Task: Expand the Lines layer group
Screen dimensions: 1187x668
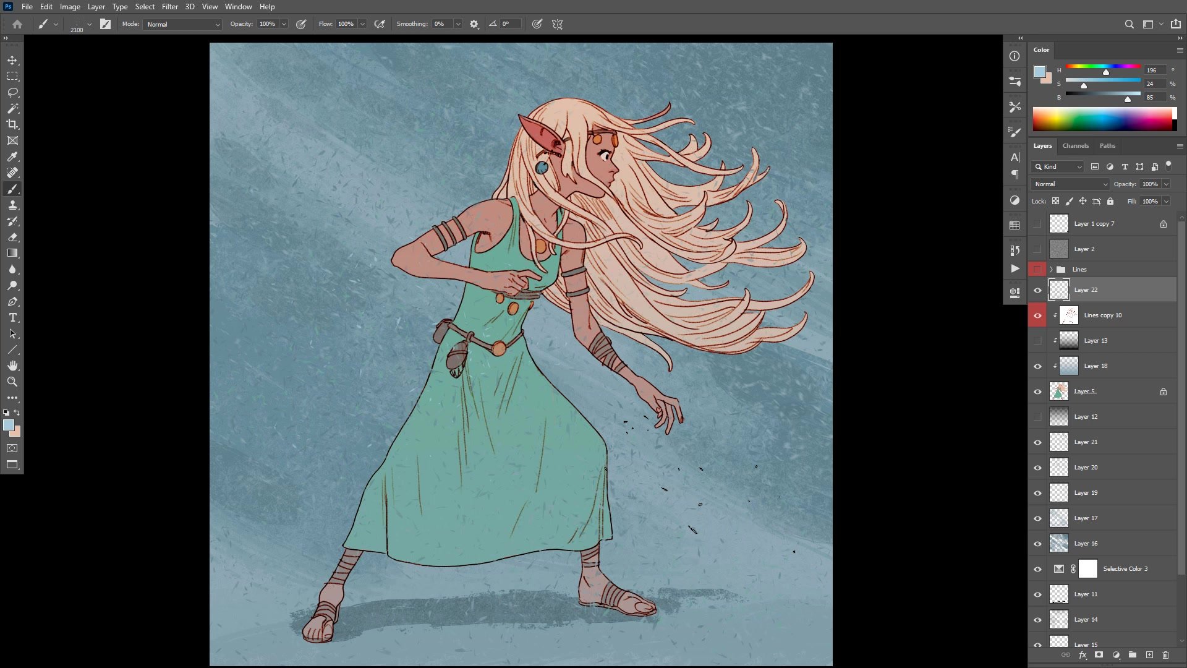Action: 1051,270
